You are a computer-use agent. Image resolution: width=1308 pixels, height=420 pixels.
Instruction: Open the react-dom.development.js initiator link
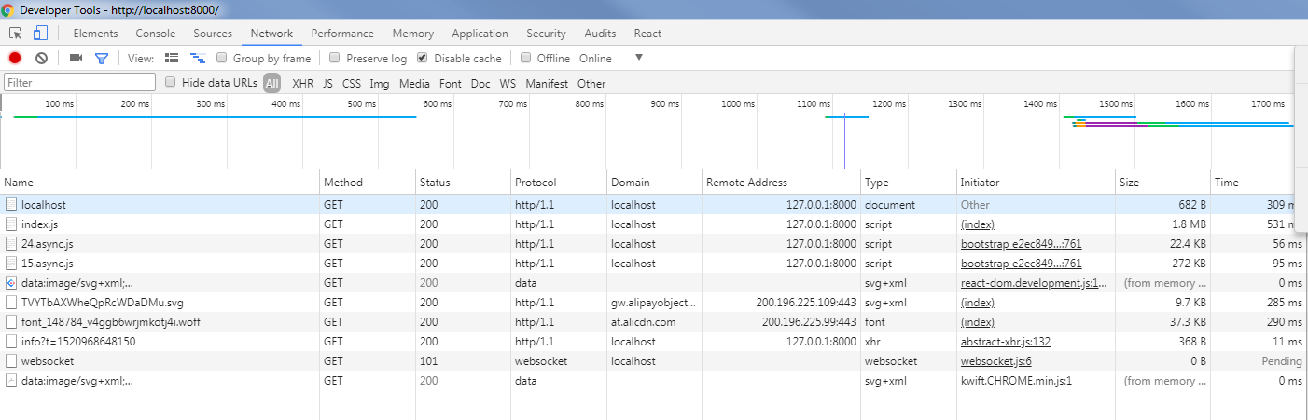coord(1034,282)
